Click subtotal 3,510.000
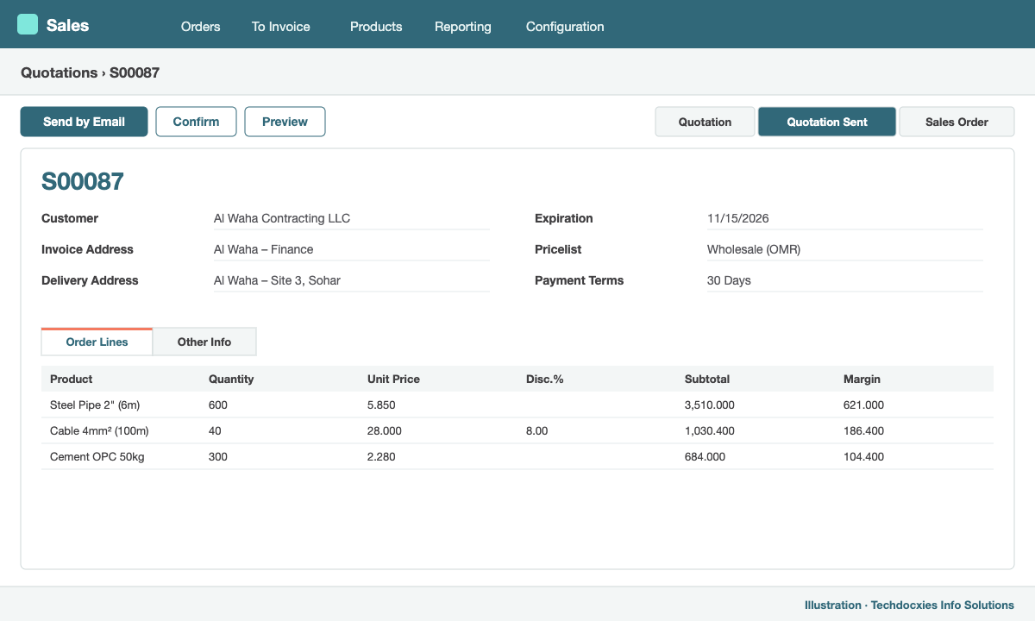 [710, 405]
